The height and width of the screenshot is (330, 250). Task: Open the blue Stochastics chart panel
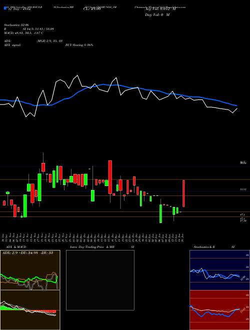click(219, 270)
